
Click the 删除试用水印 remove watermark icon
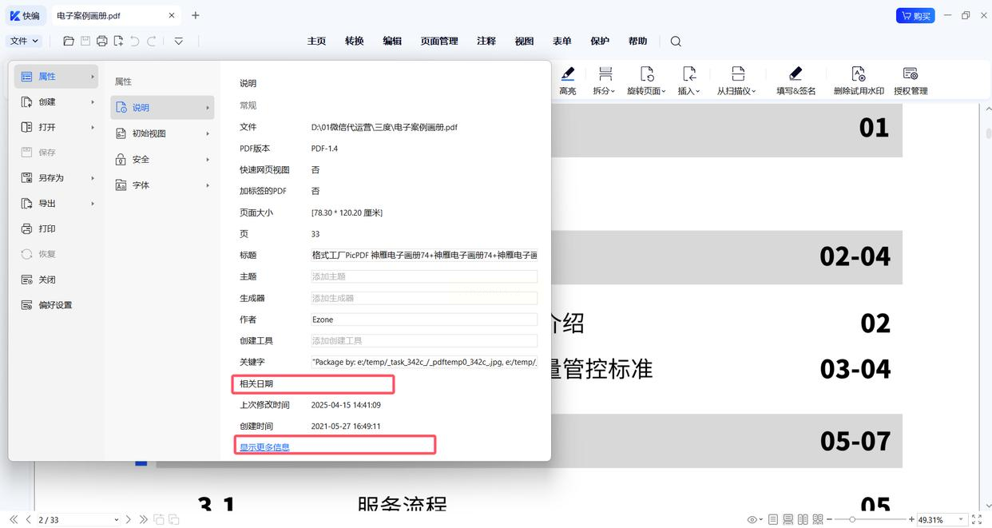click(858, 74)
